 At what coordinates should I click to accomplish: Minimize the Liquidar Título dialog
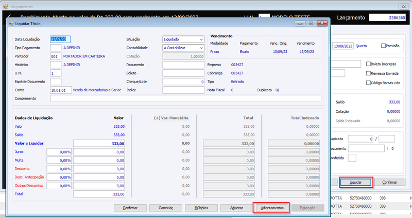tap(300, 23)
